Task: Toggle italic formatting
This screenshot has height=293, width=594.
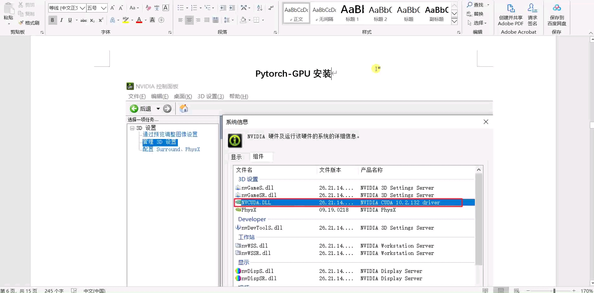Action: click(x=61, y=20)
